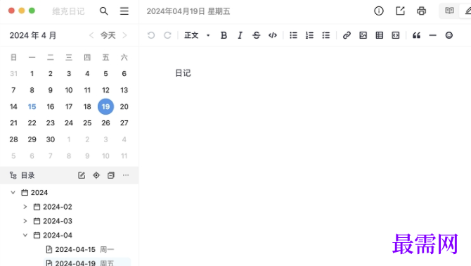Image resolution: width=471 pixels, height=266 pixels.
Task: Click the 2024 年 4 月 month title
Action: [33, 35]
